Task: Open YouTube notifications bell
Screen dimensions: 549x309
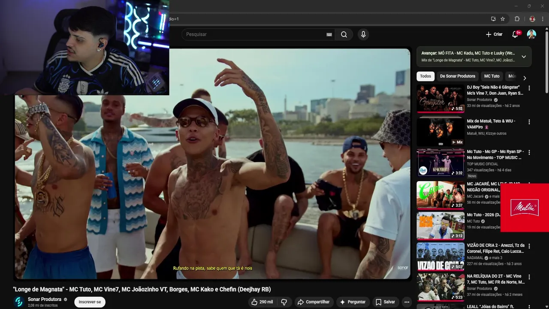Action: (x=515, y=34)
